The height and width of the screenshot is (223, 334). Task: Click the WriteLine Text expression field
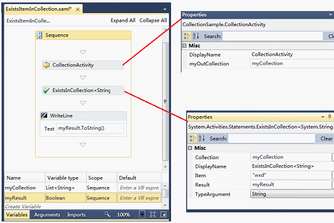tap(90, 128)
